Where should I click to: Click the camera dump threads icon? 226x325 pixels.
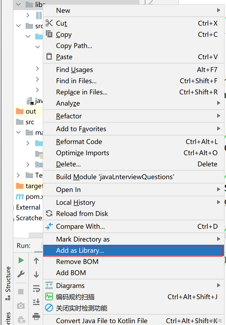pyautogui.click(x=21, y=306)
